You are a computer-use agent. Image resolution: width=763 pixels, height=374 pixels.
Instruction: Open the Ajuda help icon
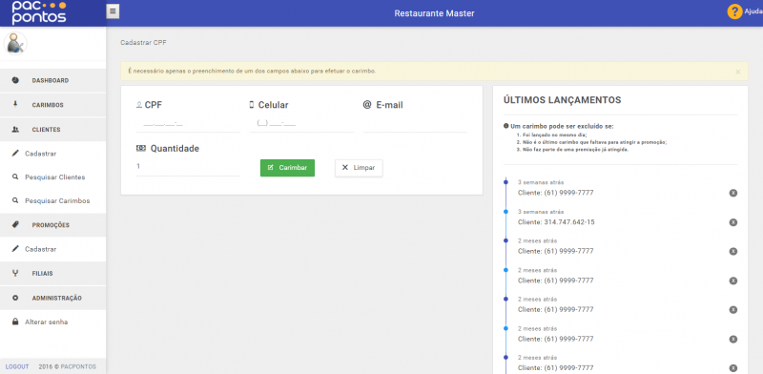point(734,11)
